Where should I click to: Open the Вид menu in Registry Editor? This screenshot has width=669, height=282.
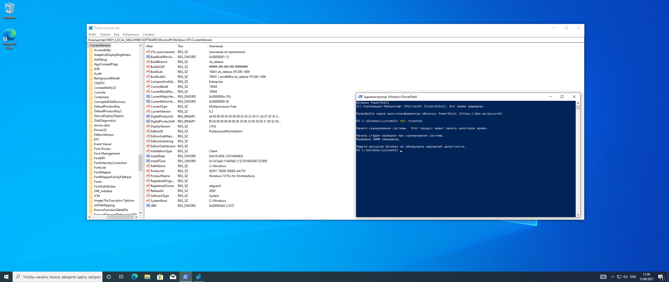(117, 34)
